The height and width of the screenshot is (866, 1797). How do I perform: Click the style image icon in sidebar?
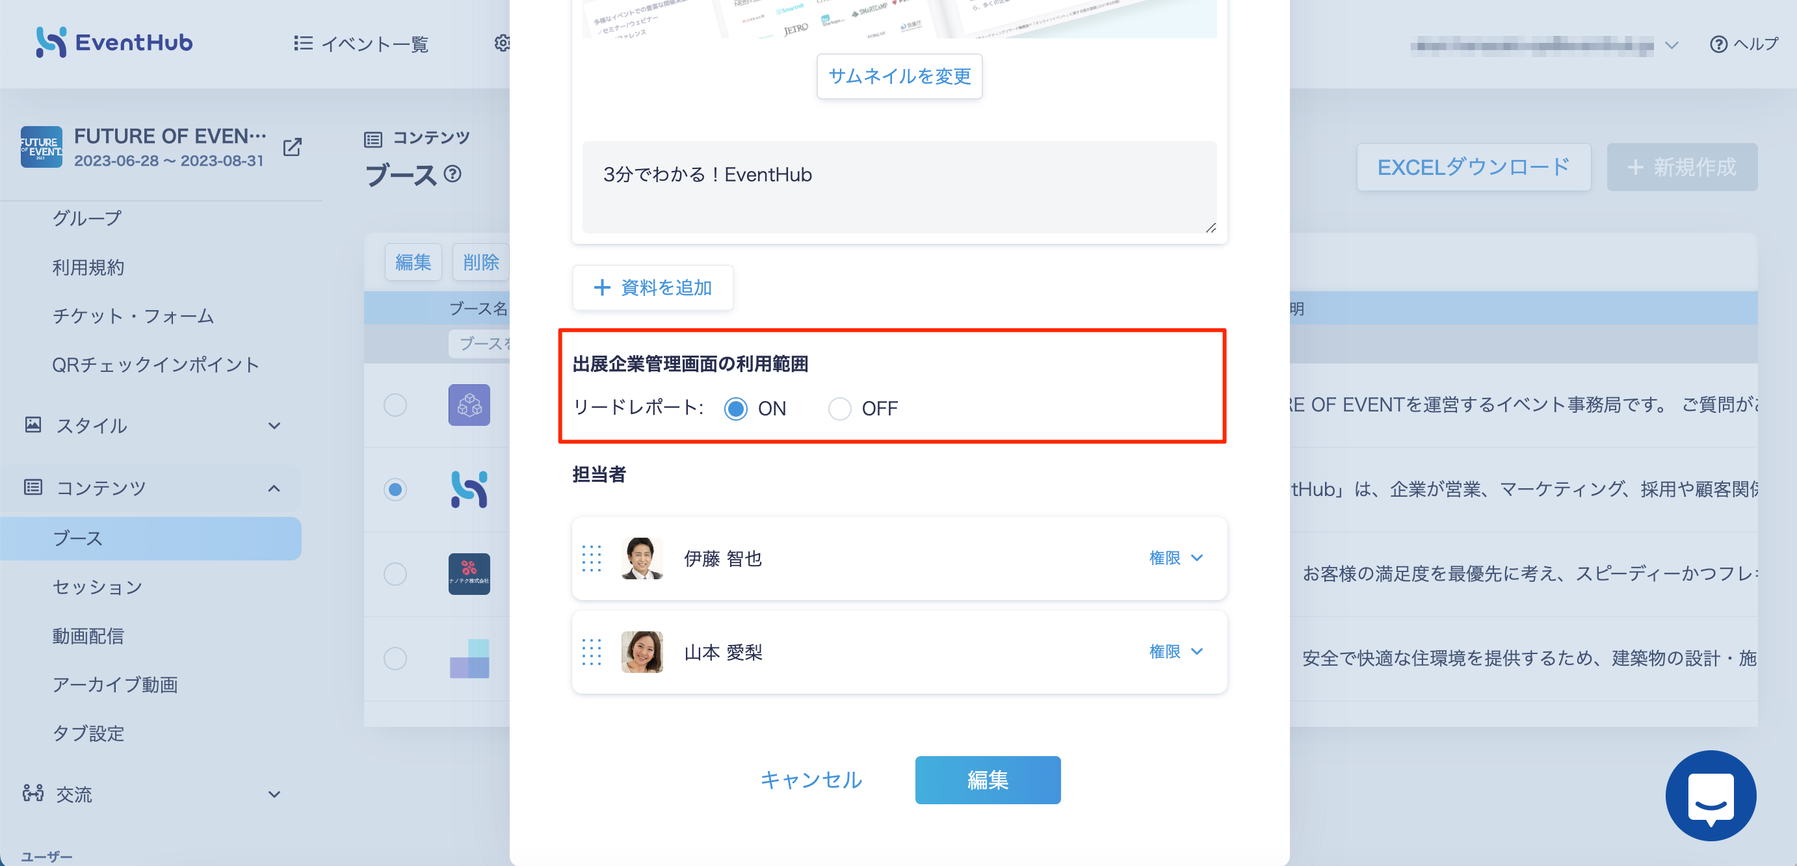[33, 425]
